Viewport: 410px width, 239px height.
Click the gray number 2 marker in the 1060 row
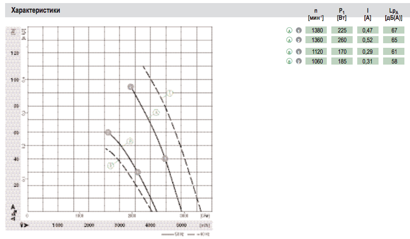coord(299,62)
